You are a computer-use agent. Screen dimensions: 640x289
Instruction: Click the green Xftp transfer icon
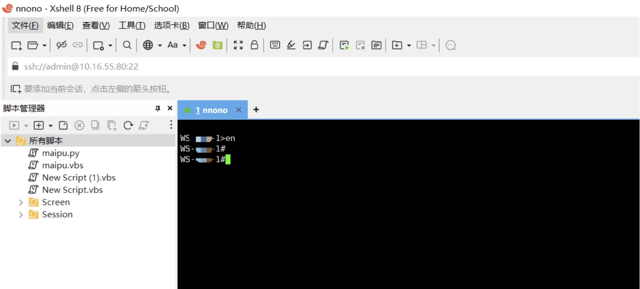[x=218, y=45]
